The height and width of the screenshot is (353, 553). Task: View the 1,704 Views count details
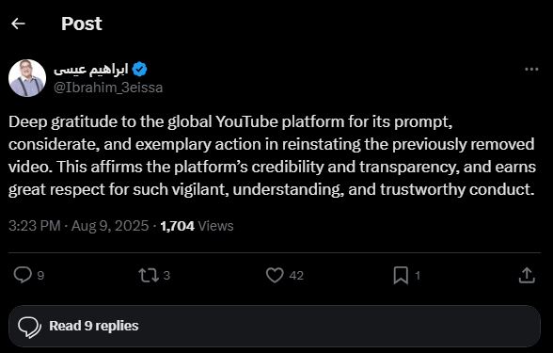[197, 226]
